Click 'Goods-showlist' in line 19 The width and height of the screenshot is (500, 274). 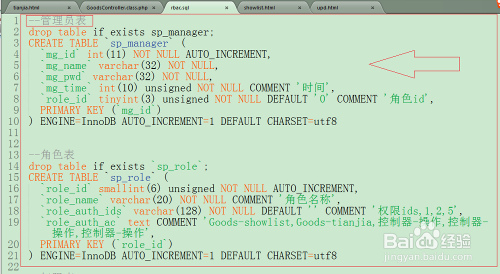[250, 222]
